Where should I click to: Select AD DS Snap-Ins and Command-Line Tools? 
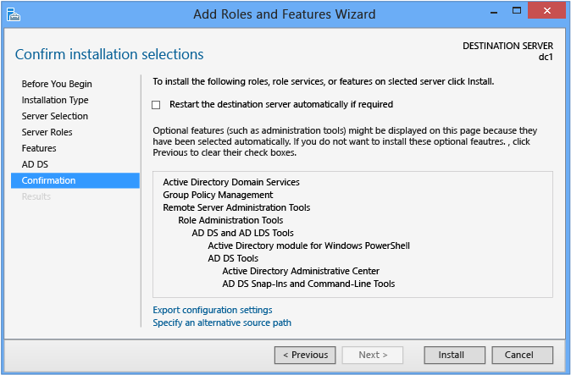tap(308, 284)
